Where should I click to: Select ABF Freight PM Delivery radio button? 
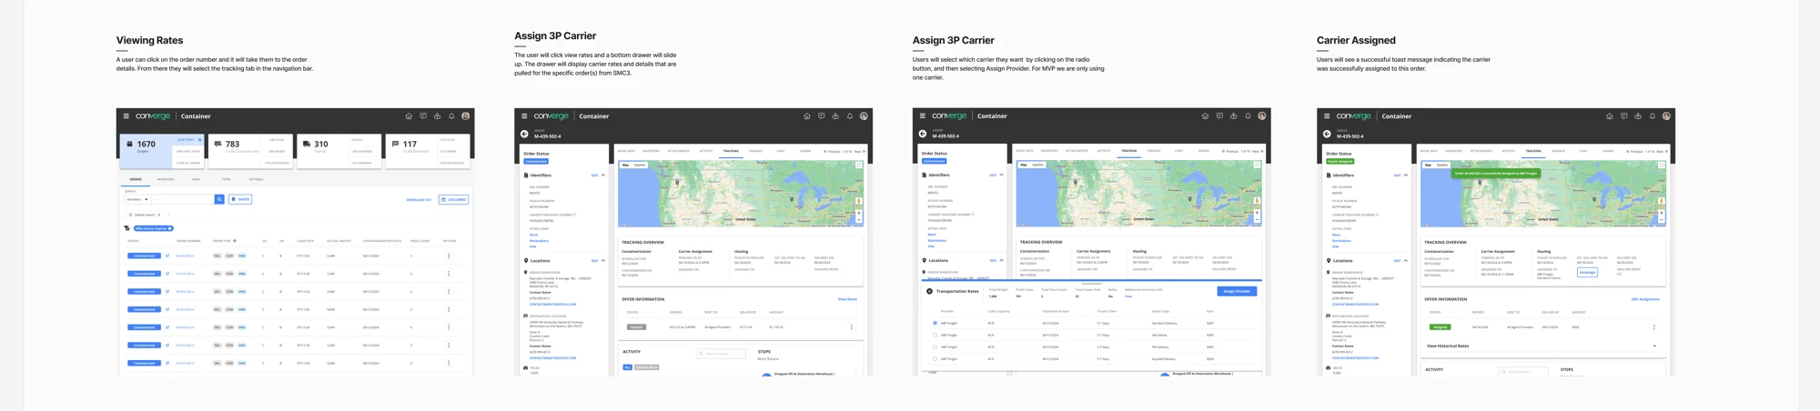[x=935, y=346]
